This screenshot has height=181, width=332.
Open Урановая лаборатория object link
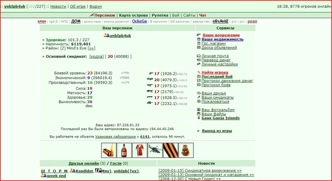point(115,136)
